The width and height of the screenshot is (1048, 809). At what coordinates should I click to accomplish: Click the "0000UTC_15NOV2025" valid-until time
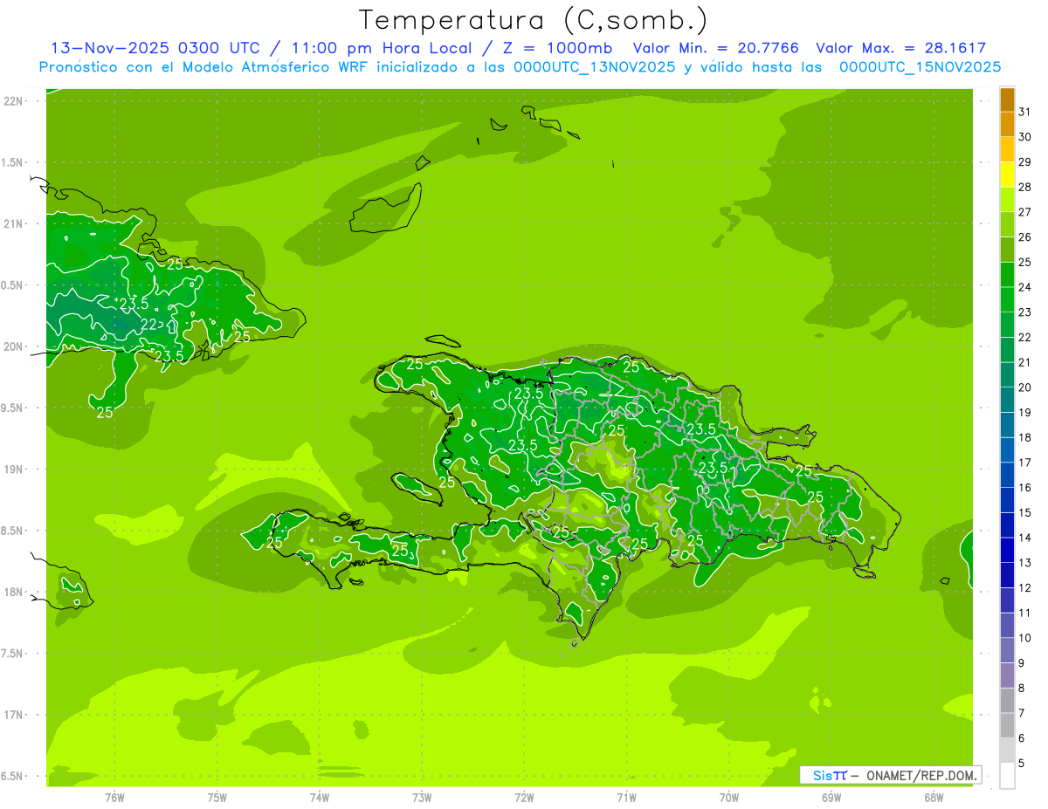pos(919,67)
